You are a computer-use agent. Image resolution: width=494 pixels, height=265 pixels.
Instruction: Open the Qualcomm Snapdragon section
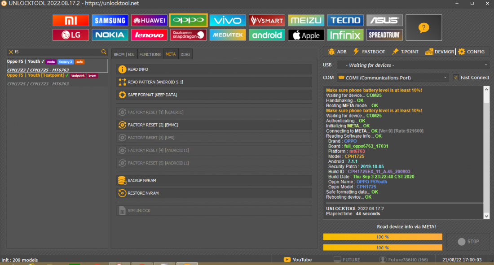(189, 35)
